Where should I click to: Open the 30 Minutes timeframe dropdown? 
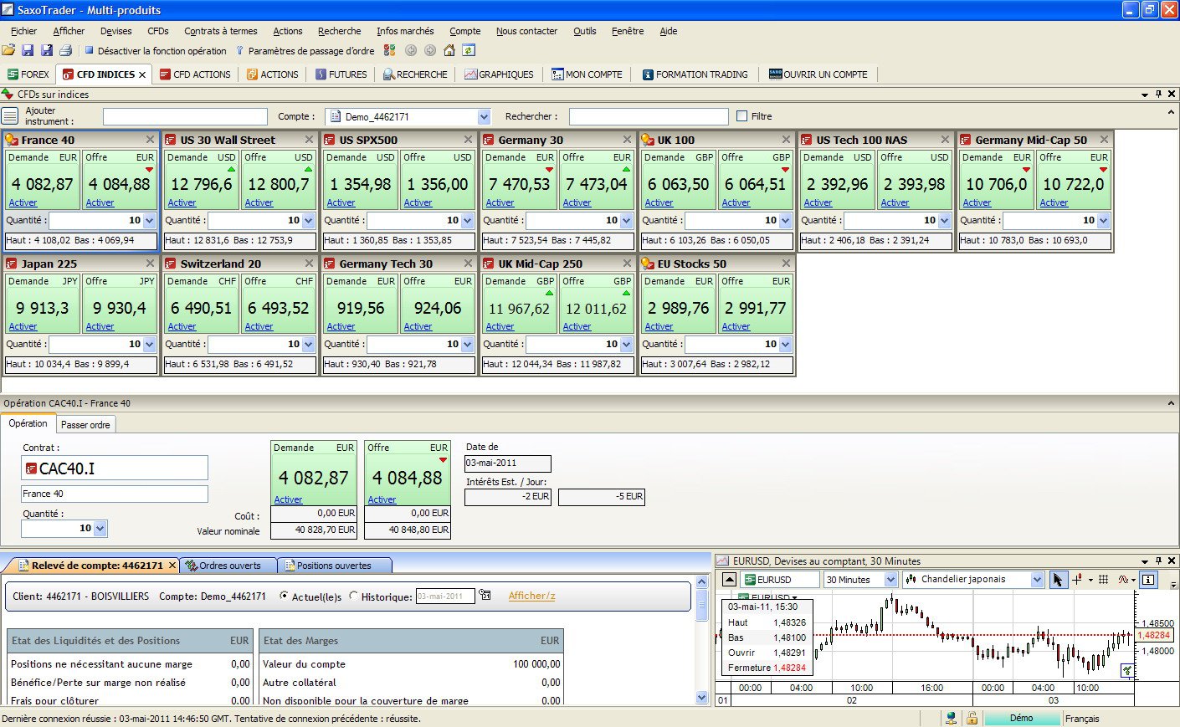(x=890, y=580)
